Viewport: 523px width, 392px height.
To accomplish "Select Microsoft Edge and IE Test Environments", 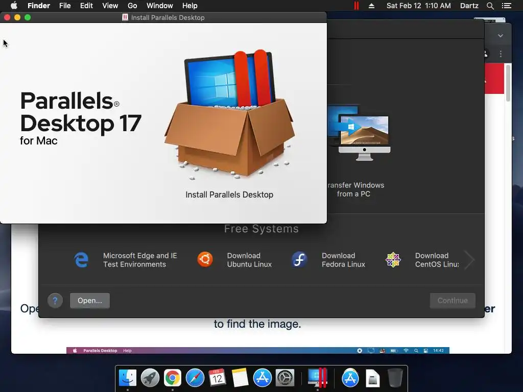I will [140, 260].
